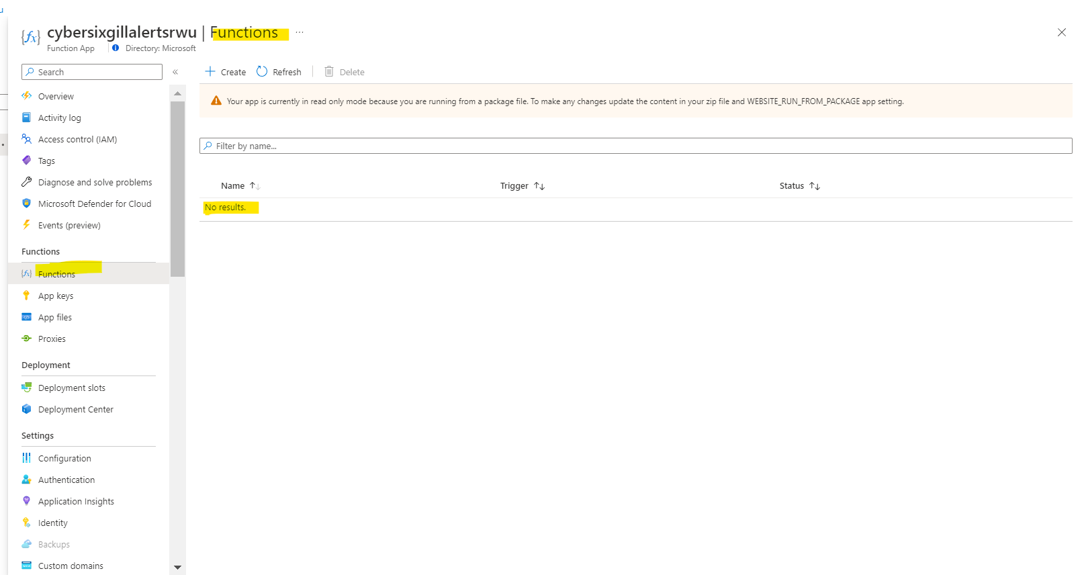Click the Deployment Center cube icon

click(27, 409)
